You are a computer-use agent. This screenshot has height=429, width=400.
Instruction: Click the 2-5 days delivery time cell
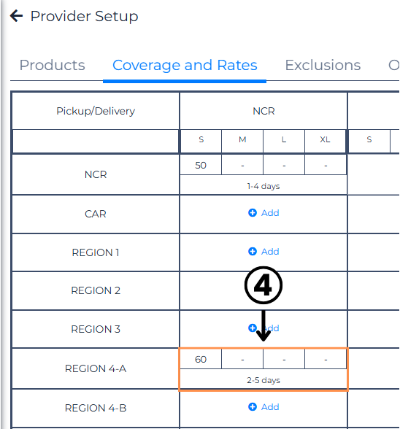[264, 380]
